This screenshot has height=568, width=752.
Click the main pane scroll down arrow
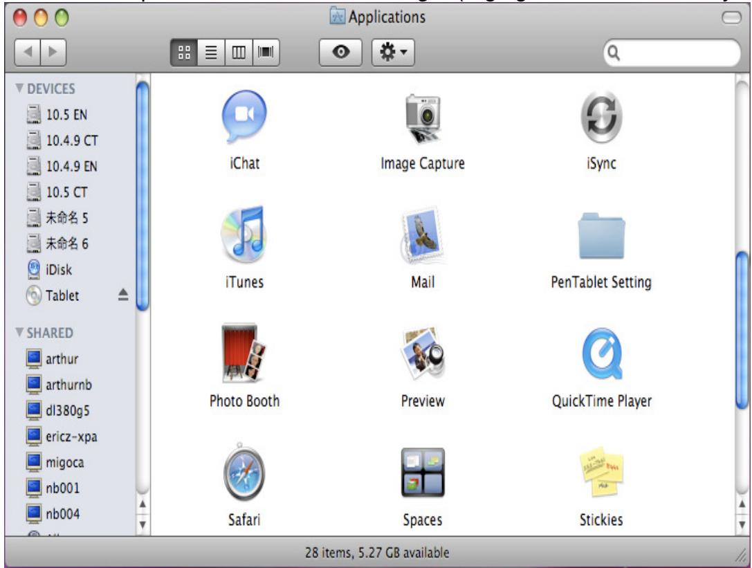[742, 524]
